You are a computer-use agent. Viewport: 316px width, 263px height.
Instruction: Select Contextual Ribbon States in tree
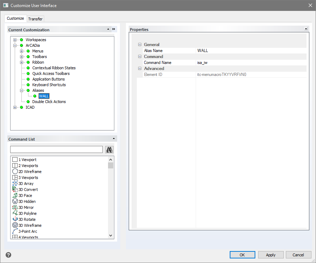[54, 68]
